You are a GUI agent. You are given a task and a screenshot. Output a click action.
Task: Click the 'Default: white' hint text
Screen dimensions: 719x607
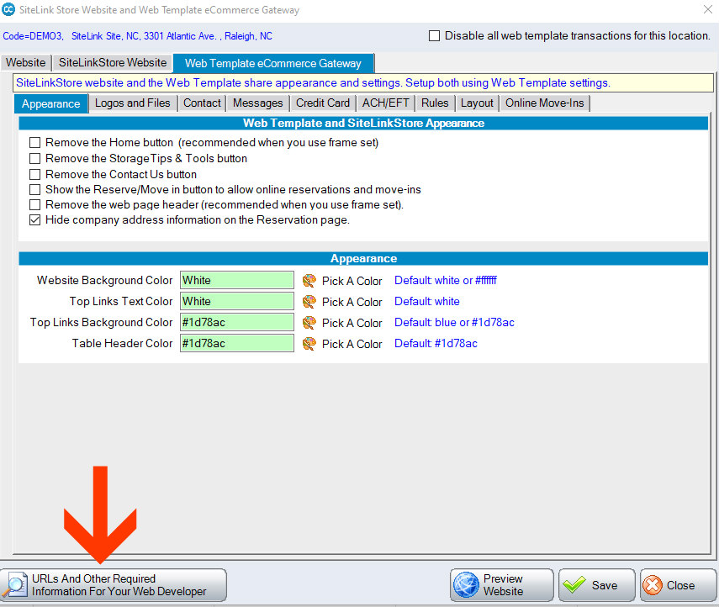(427, 301)
